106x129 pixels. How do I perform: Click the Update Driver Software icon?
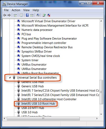tap(44, 15)
